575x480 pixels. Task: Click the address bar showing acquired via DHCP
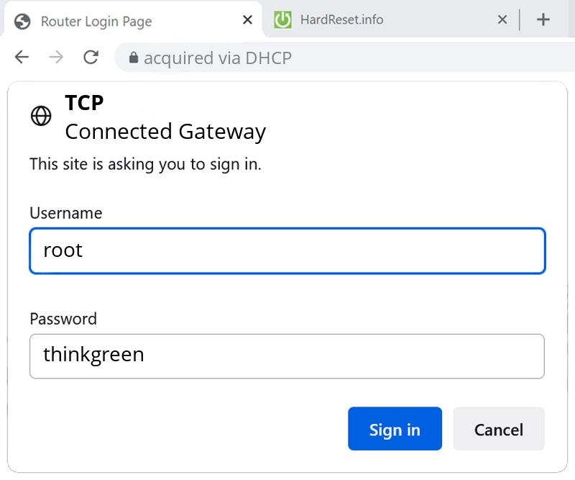pyautogui.click(x=252, y=58)
